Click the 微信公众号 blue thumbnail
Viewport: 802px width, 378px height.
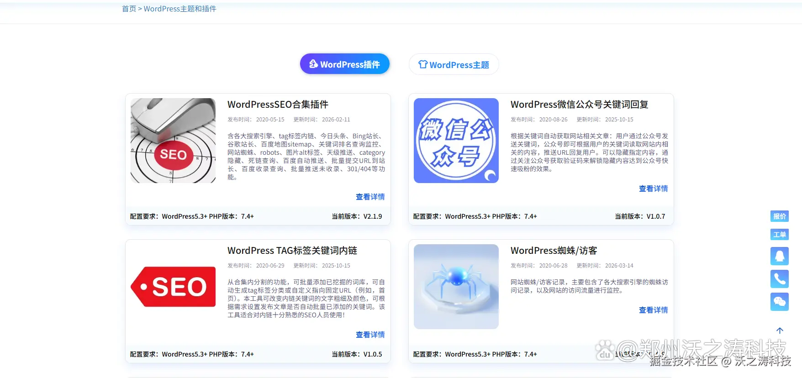coord(456,141)
